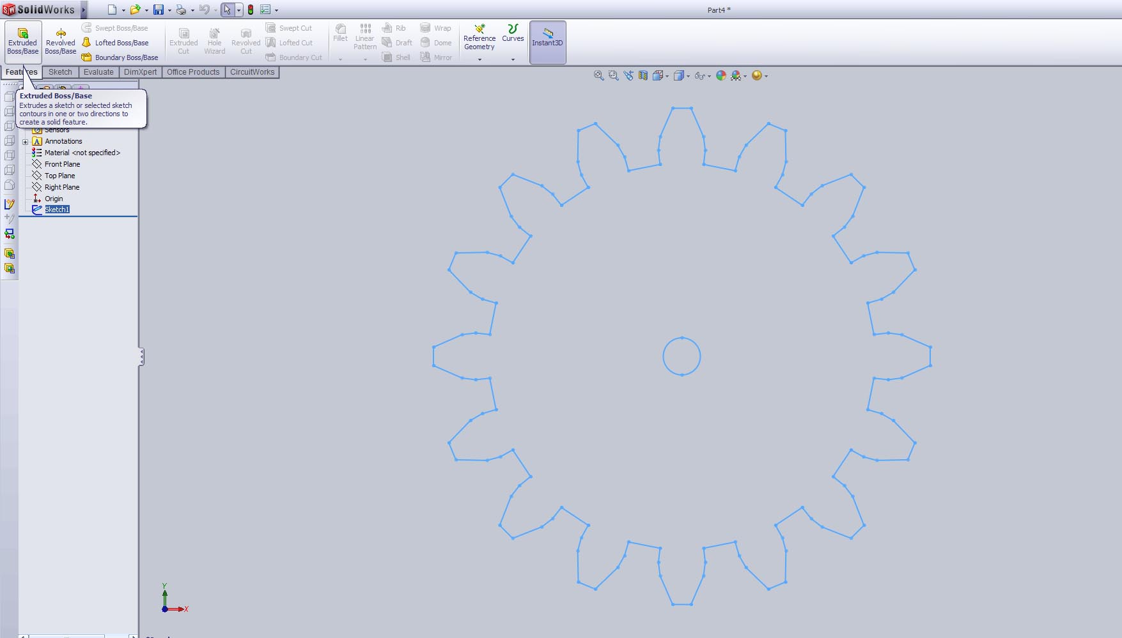1122x638 pixels.
Task: Open the Office Products tab
Action: [193, 72]
